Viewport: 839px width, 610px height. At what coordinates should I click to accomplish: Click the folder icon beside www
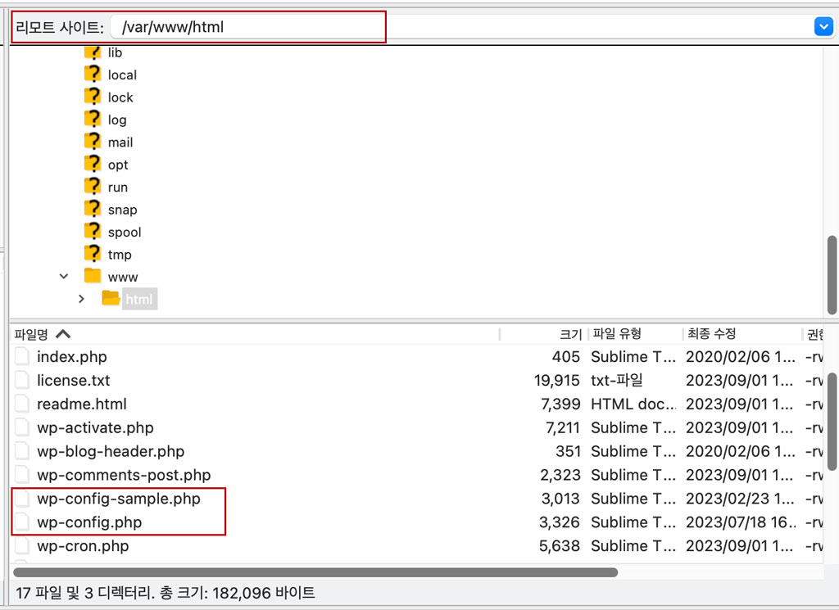[x=93, y=276]
